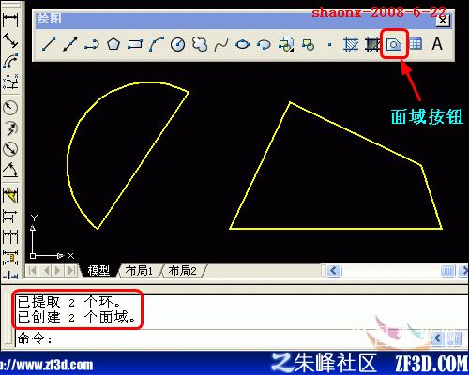469x375 pixels.
Task: Select the Rectangle tool
Action: tap(135, 44)
